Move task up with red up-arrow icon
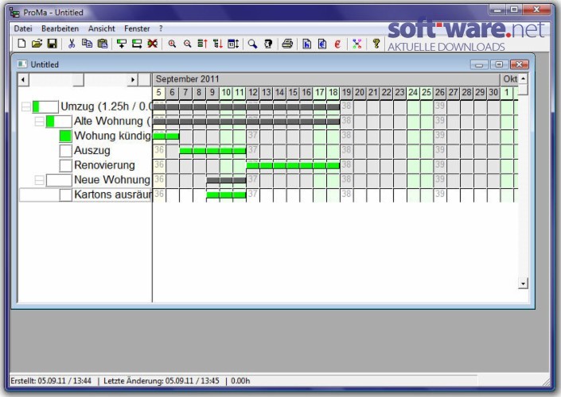The width and height of the screenshot is (561, 397). click(x=202, y=44)
